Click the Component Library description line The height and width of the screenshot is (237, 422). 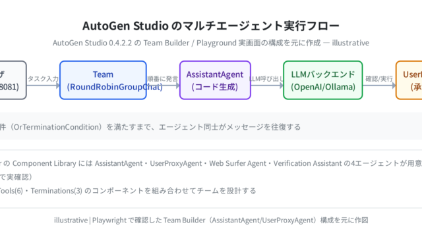click(211, 163)
